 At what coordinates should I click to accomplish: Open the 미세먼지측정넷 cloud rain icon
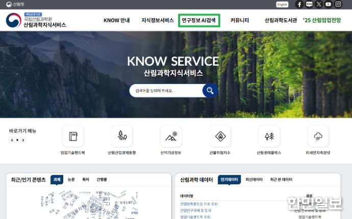[x=318, y=136]
